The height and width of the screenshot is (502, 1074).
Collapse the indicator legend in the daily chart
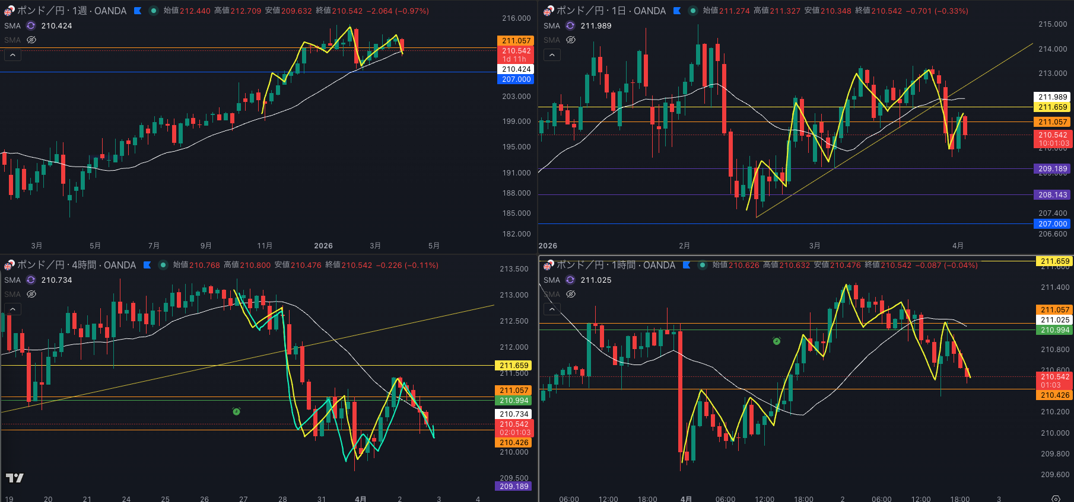click(x=552, y=55)
